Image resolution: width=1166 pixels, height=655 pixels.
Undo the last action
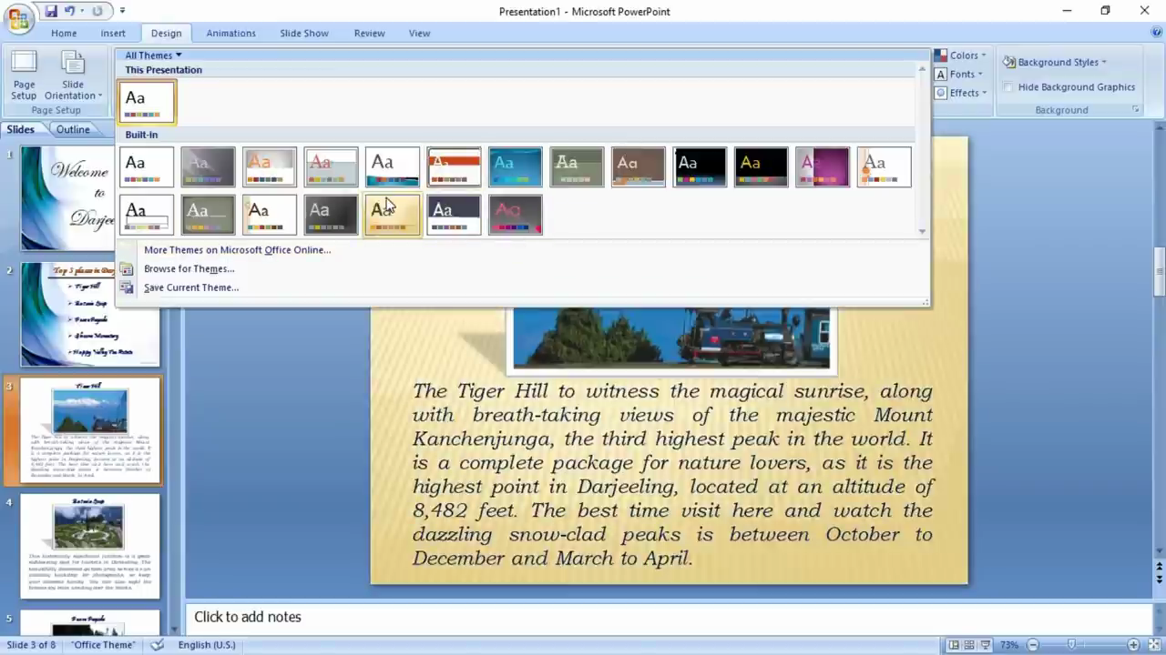pyautogui.click(x=69, y=11)
